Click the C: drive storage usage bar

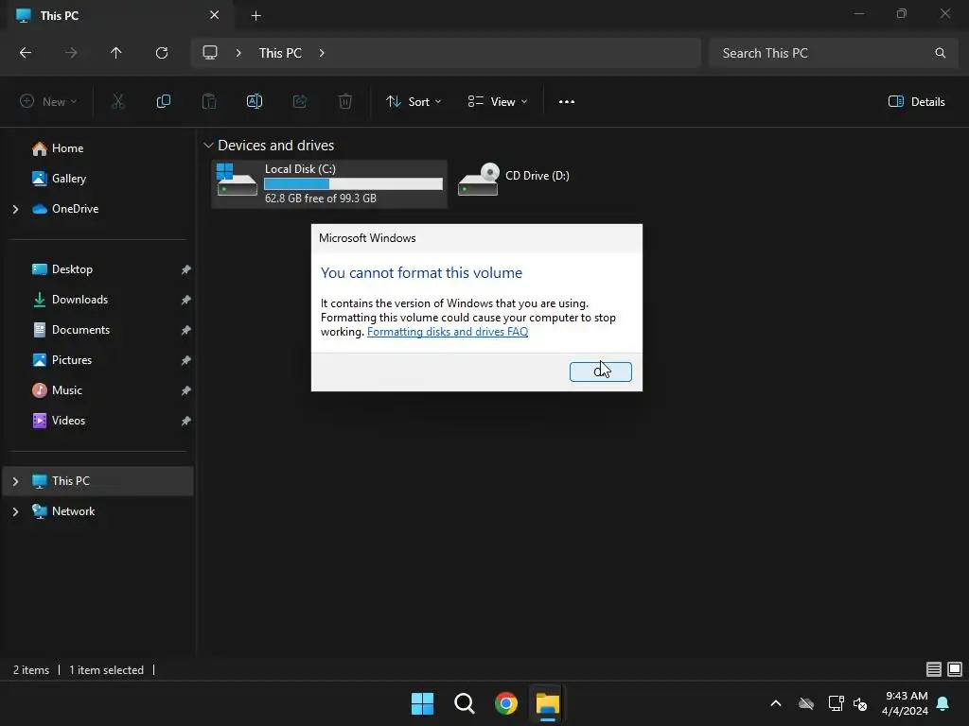point(353,184)
